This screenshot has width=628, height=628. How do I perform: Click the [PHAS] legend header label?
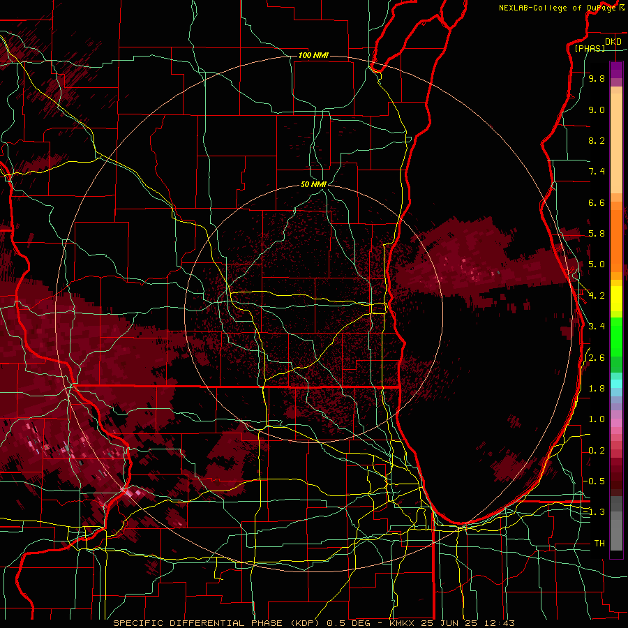[x=590, y=48]
